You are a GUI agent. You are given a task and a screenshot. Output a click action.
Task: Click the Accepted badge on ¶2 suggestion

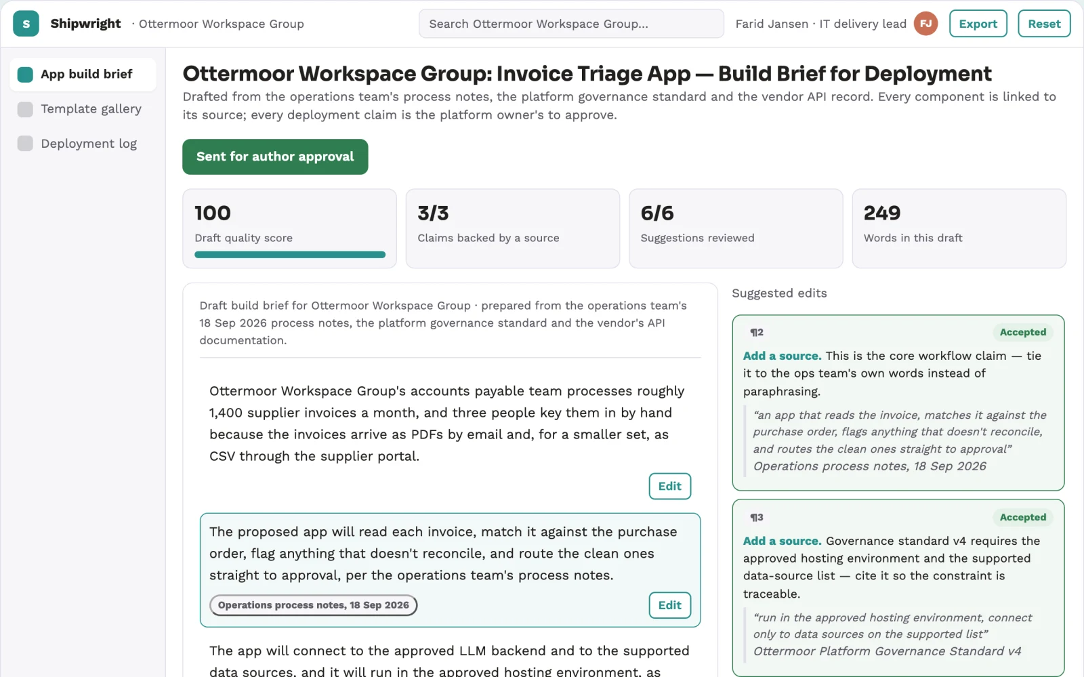1023,332
